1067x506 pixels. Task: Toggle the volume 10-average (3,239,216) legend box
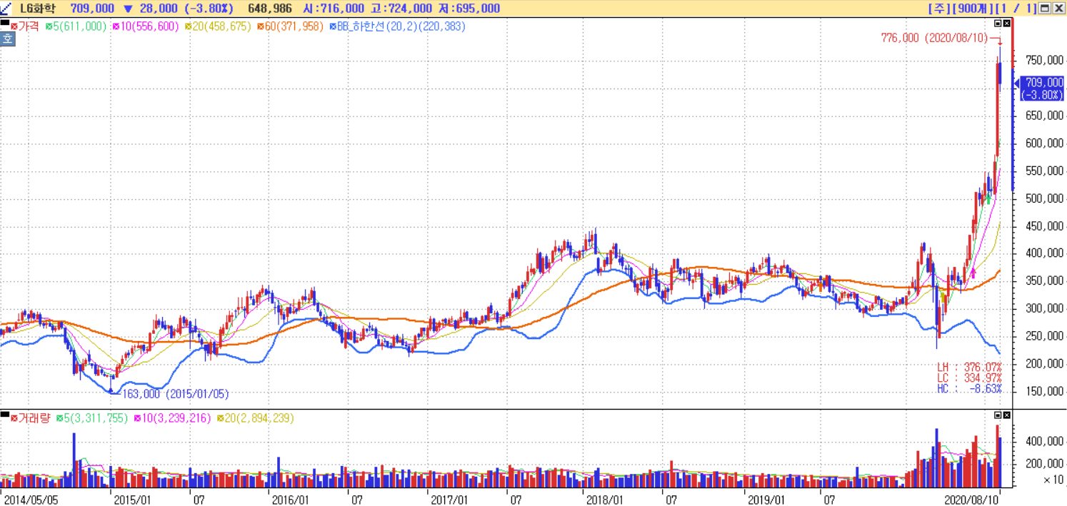click(137, 418)
